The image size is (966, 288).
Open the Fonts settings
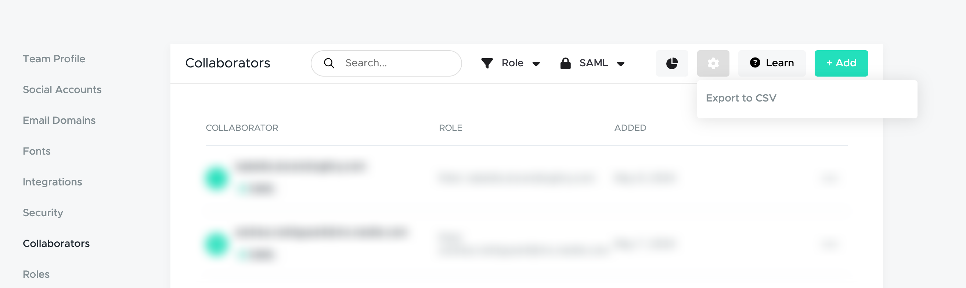(x=37, y=151)
